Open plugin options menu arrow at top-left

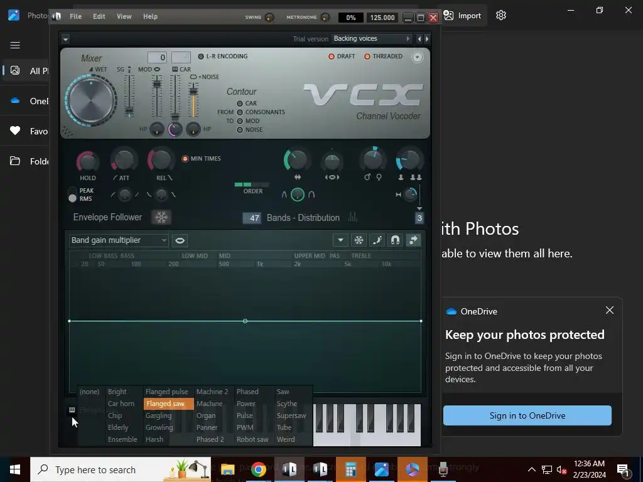[x=65, y=40]
